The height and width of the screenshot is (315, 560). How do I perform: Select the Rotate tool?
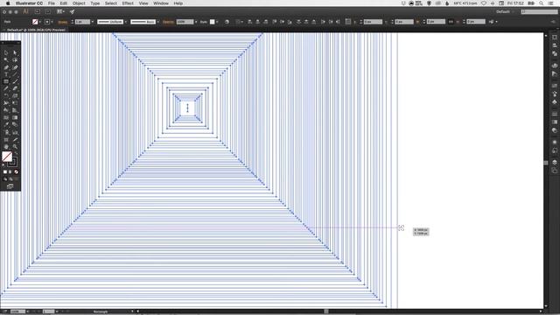(x=6, y=95)
